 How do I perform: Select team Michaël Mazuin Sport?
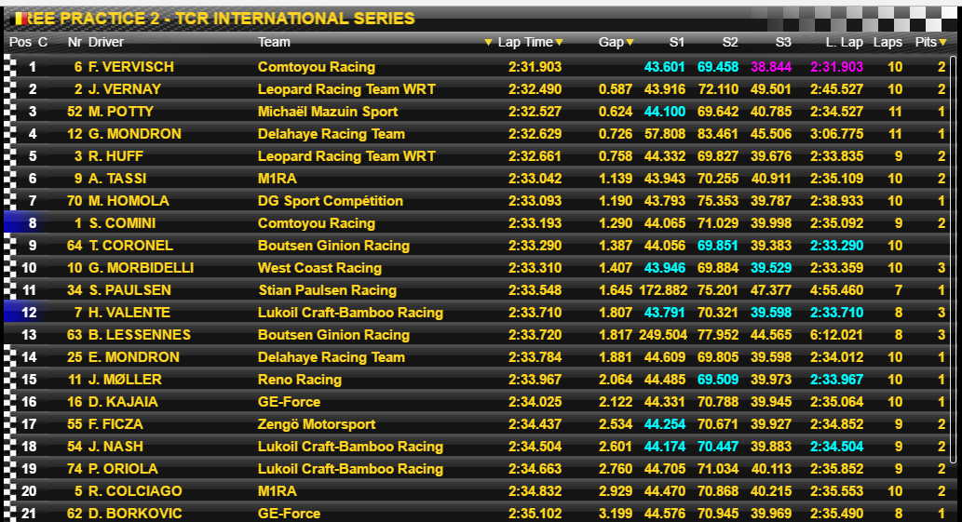pyautogui.click(x=328, y=112)
